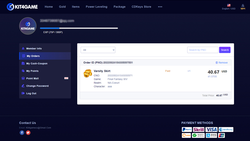Click the My Orders list icon
Viewport: 250px width, 141px height.
pos(24,56)
